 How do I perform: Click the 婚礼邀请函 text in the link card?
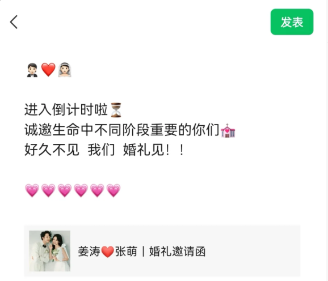pos(178,252)
